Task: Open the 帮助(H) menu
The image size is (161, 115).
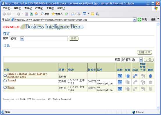Action: 61,8
